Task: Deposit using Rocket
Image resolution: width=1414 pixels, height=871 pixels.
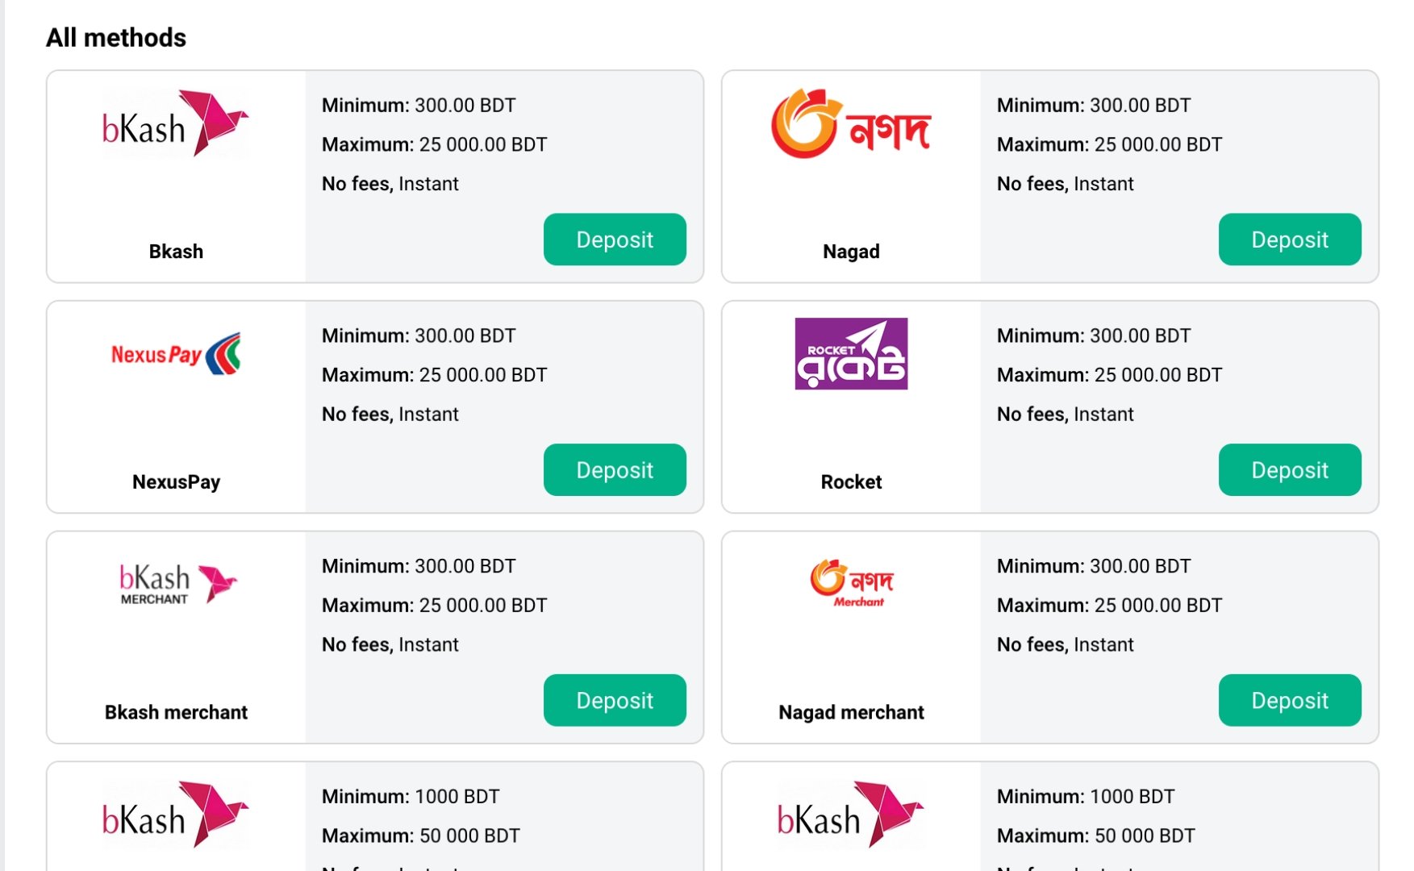Action: (1290, 470)
